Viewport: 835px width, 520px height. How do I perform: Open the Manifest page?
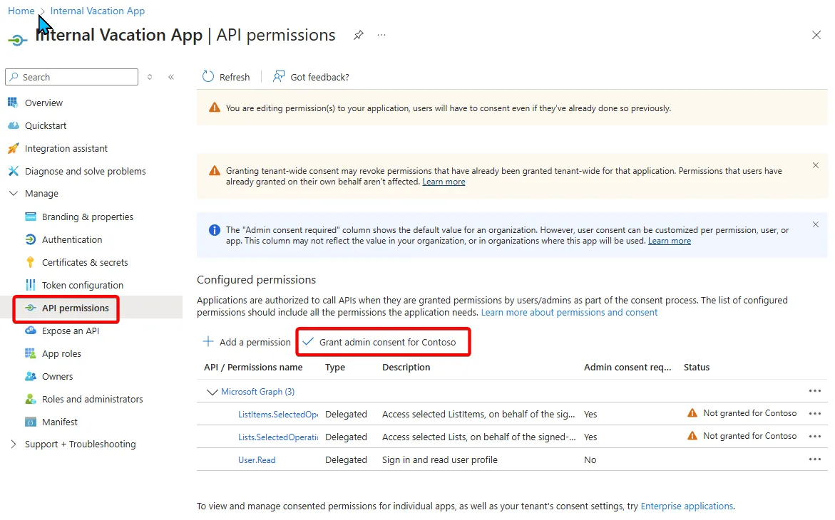point(60,422)
